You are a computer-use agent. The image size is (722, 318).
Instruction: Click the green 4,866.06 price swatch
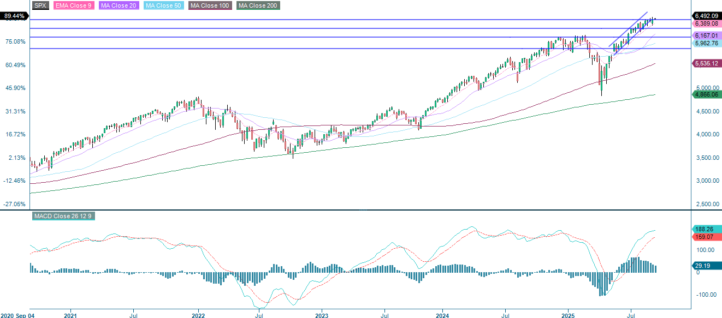tap(706, 95)
